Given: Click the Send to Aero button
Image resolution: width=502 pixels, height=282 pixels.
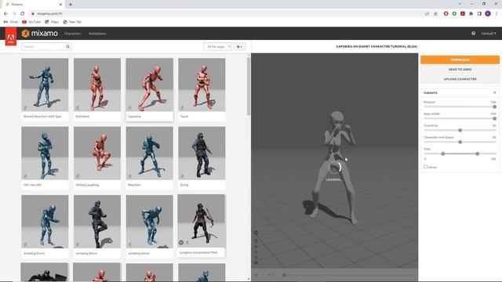Looking at the screenshot, I should (x=460, y=70).
